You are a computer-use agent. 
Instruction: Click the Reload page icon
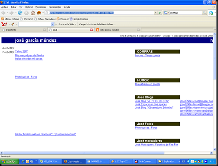click(x=20, y=13)
